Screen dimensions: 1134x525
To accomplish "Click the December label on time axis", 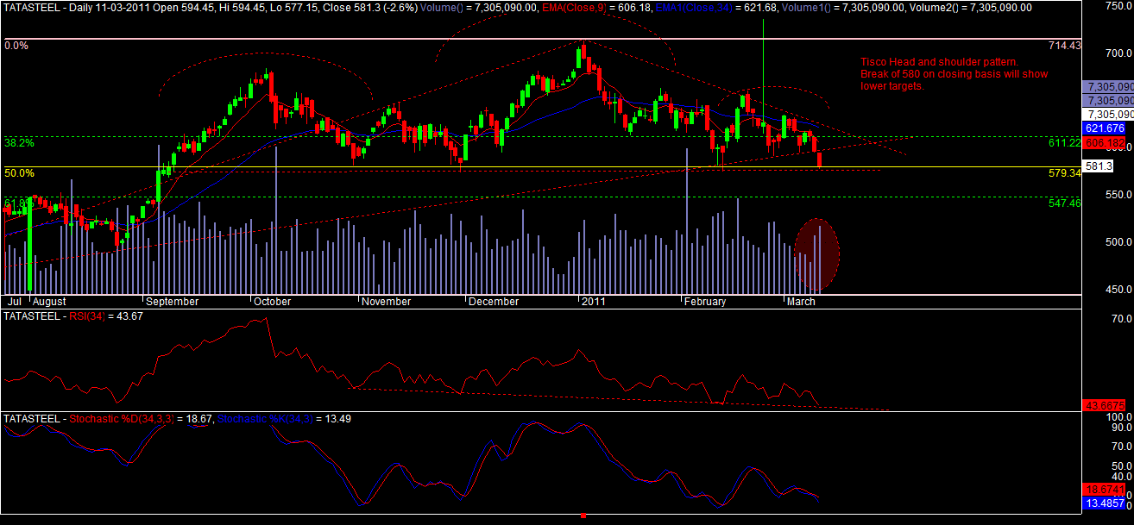I will (494, 302).
